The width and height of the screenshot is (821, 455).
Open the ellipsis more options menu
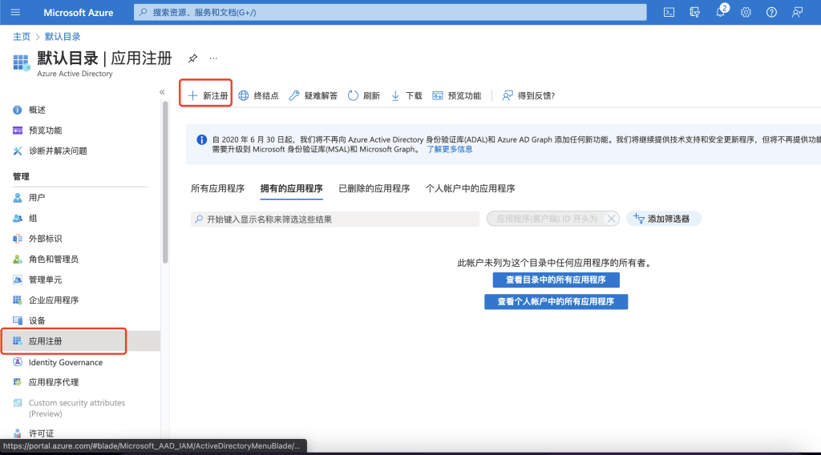tap(213, 58)
